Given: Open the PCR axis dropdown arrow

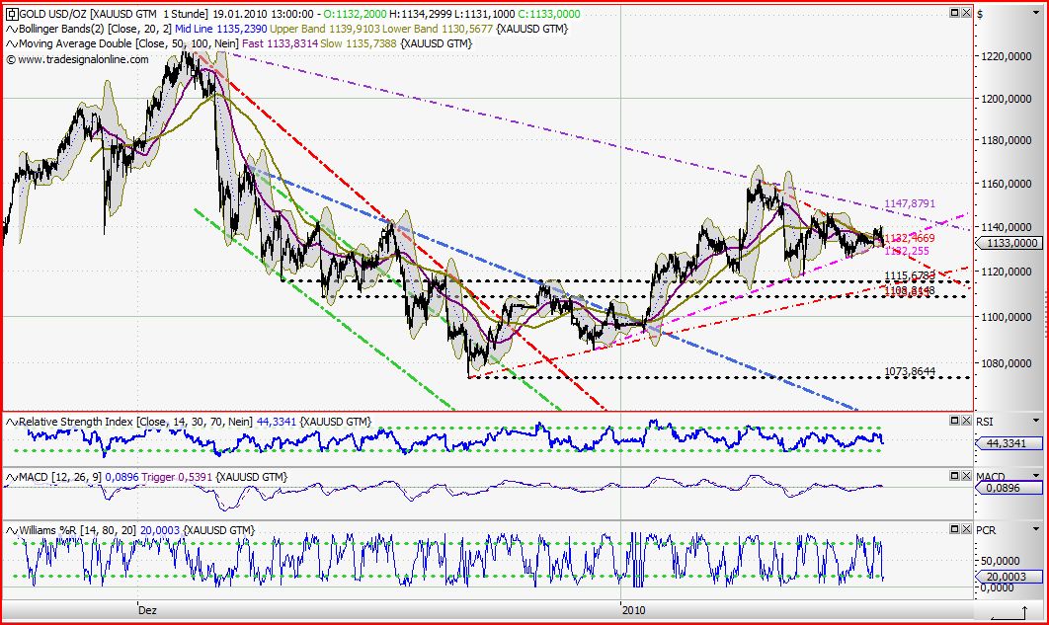Looking at the screenshot, I should 1038,528.
